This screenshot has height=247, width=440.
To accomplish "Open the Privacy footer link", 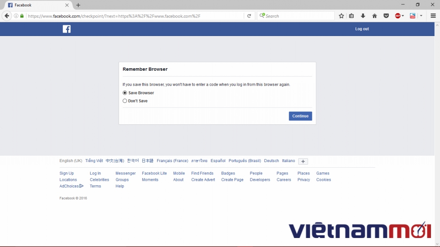I will (x=304, y=180).
